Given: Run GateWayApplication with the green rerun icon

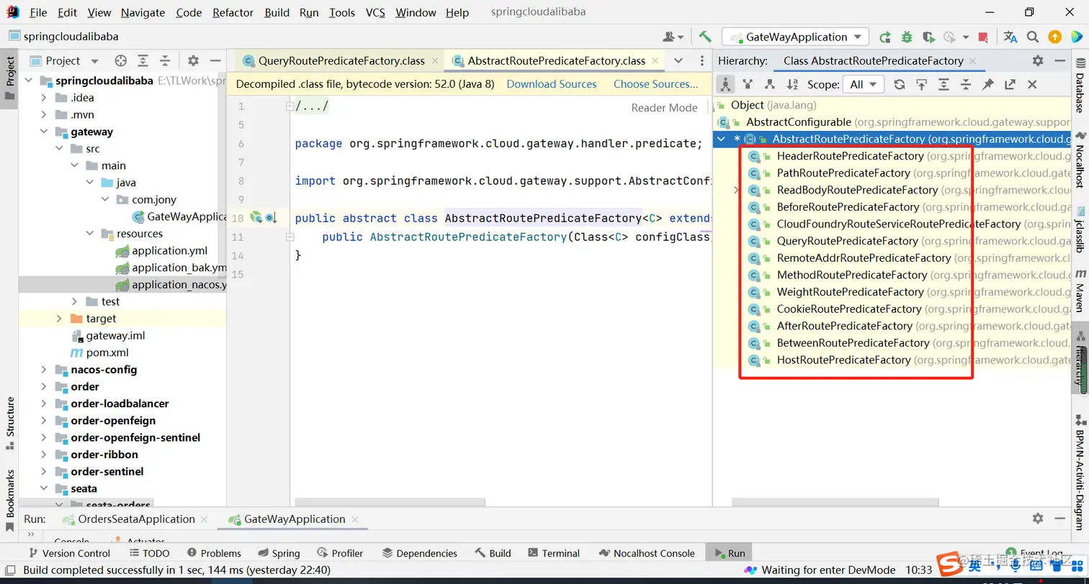Looking at the screenshot, I should point(884,37).
